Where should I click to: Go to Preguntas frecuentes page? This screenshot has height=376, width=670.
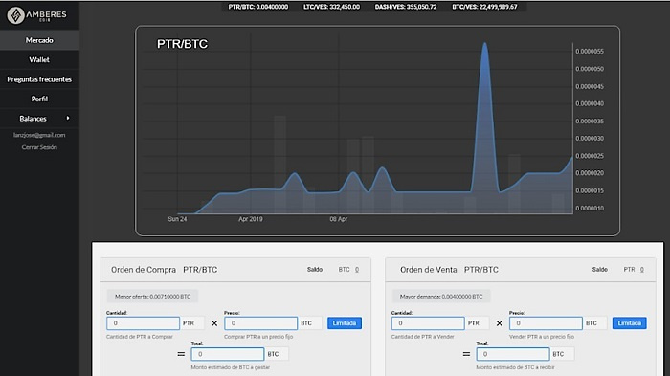(39, 79)
